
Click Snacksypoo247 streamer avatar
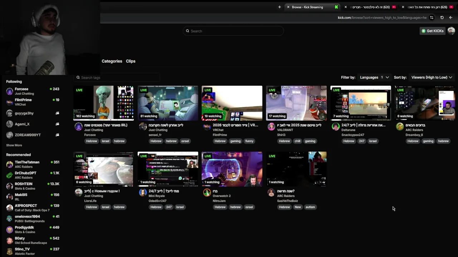pos(336,126)
